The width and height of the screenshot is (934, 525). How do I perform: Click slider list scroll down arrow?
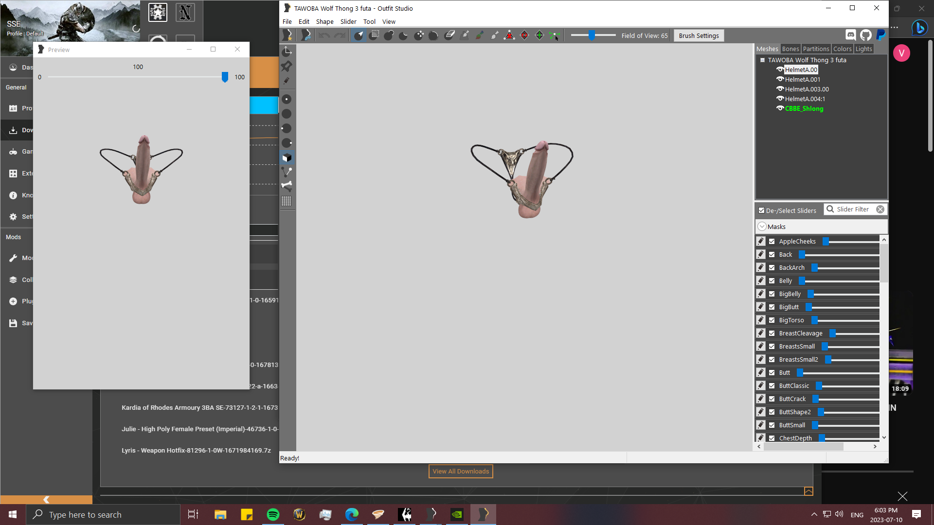[x=884, y=437]
